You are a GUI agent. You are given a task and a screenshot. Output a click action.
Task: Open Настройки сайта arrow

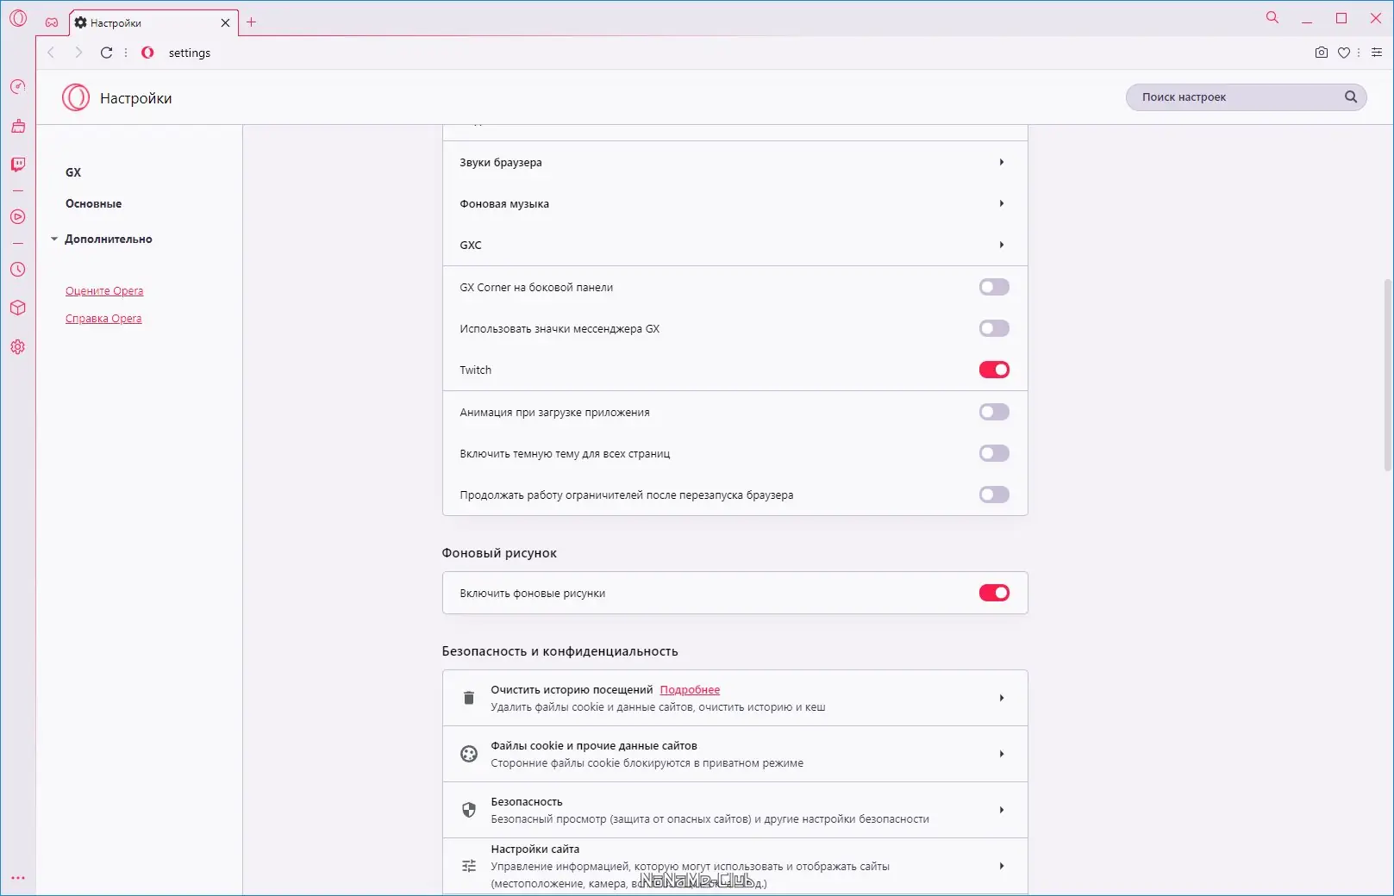click(x=1002, y=866)
